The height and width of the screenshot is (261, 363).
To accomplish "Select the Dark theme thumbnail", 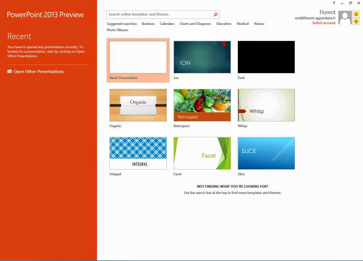I will coord(266,57).
